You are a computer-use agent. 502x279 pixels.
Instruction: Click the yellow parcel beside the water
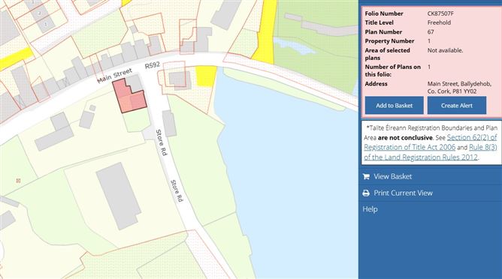click(206, 76)
